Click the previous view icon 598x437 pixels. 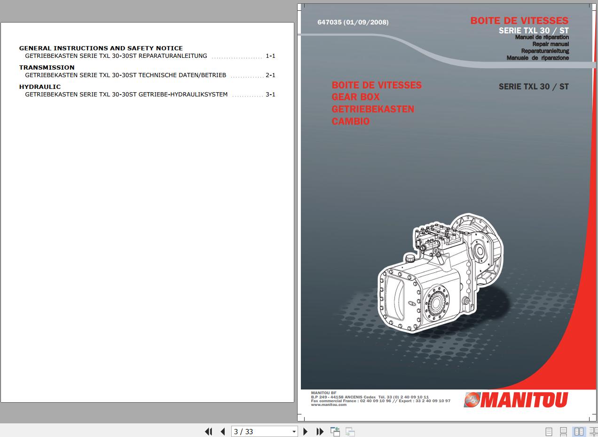335,431
